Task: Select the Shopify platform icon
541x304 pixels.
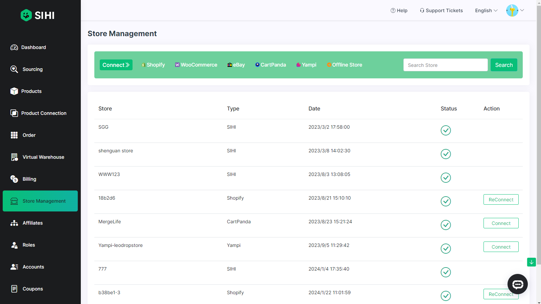Action: [144, 65]
